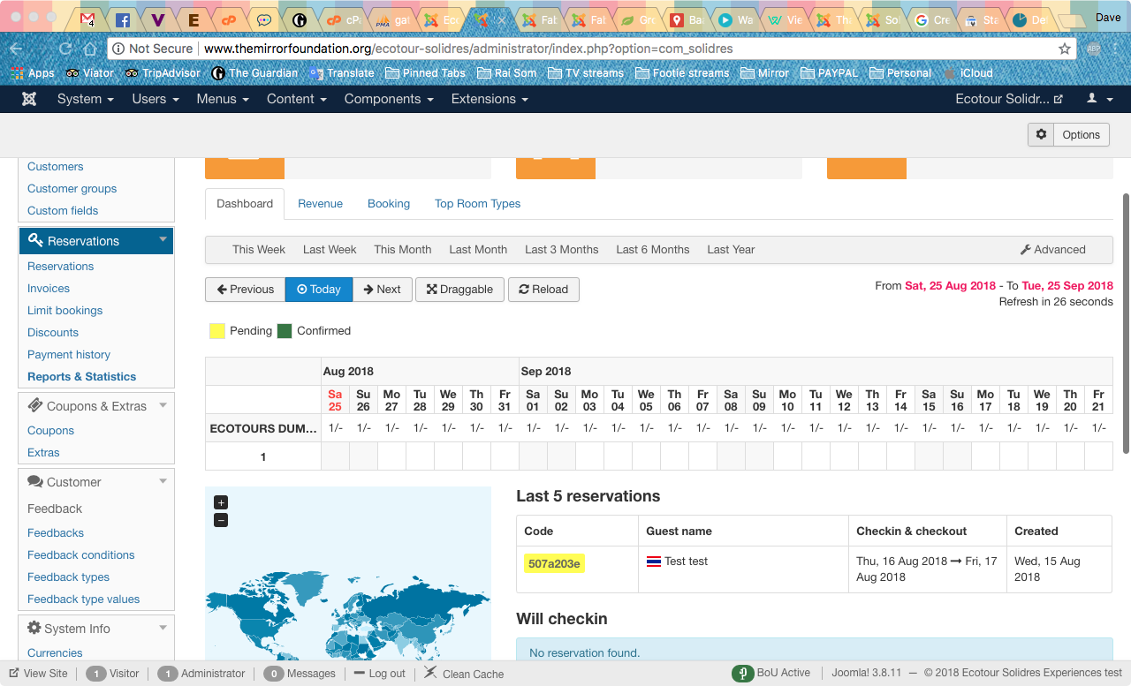The height and width of the screenshot is (686, 1131).
Task: Bookmark this page with the star icon
Action: tap(1065, 49)
